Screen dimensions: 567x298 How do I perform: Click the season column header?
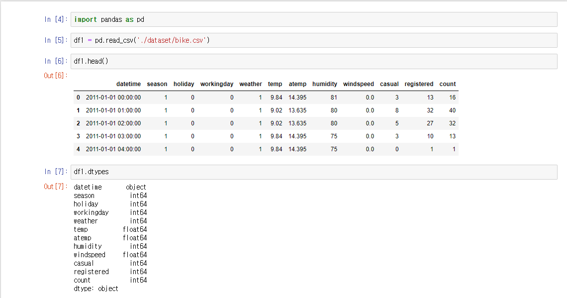click(x=157, y=84)
